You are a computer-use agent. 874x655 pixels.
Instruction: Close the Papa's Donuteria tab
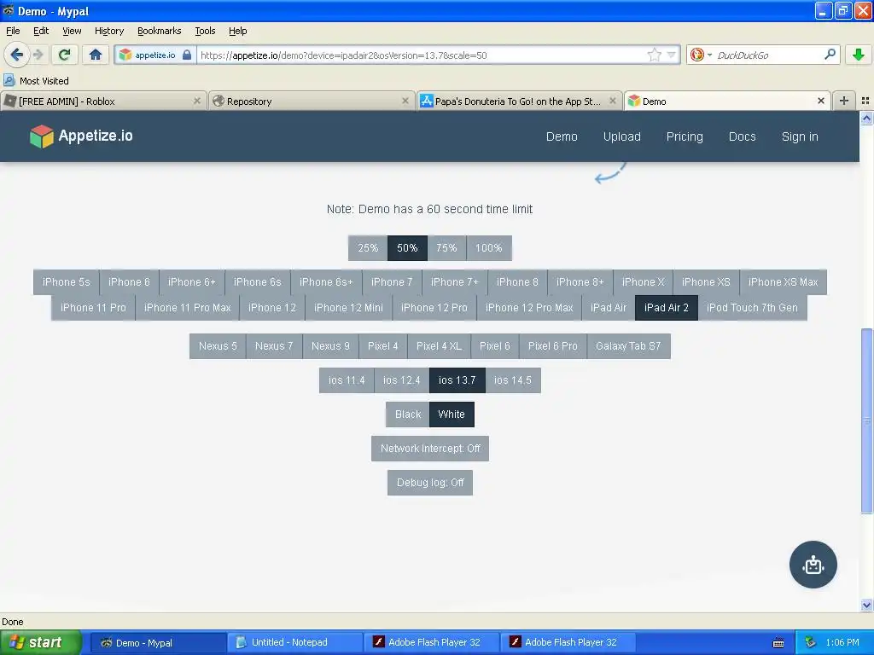tap(613, 101)
